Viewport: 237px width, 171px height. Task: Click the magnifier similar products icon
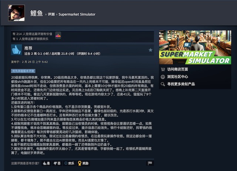[163, 84]
